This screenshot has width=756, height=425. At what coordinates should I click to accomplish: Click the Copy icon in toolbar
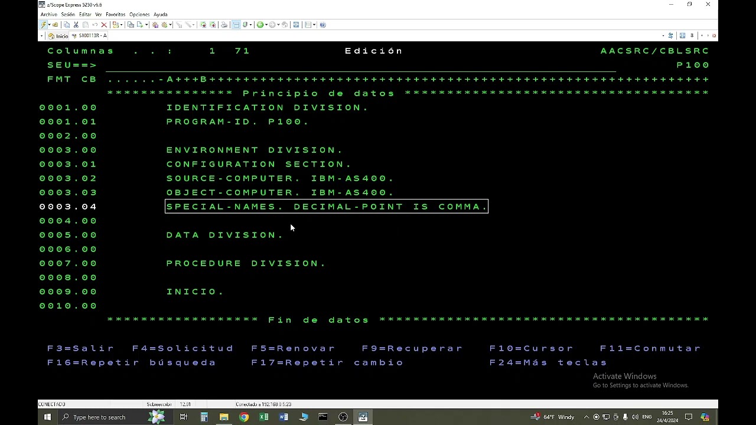[67, 25]
